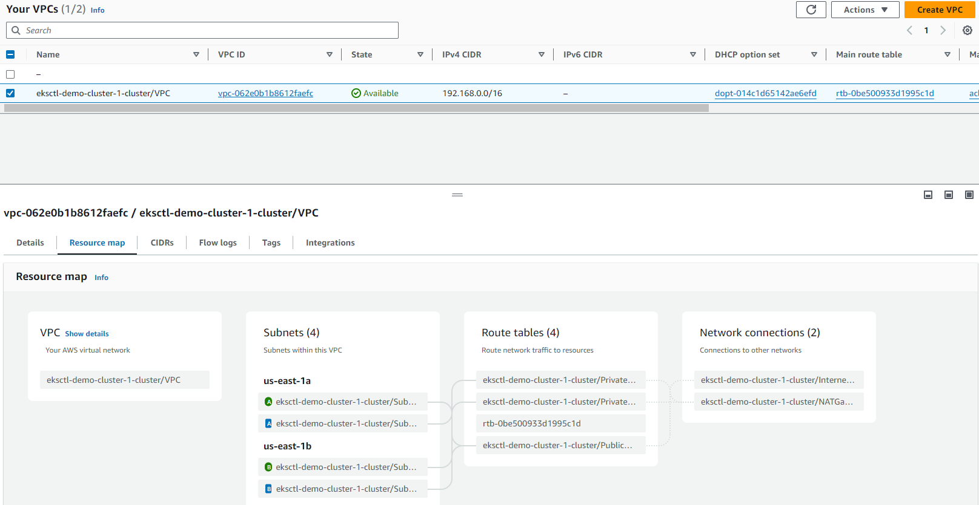This screenshot has width=979, height=505.
Task: Click the us-east-1a zone heading
Action: (x=287, y=381)
